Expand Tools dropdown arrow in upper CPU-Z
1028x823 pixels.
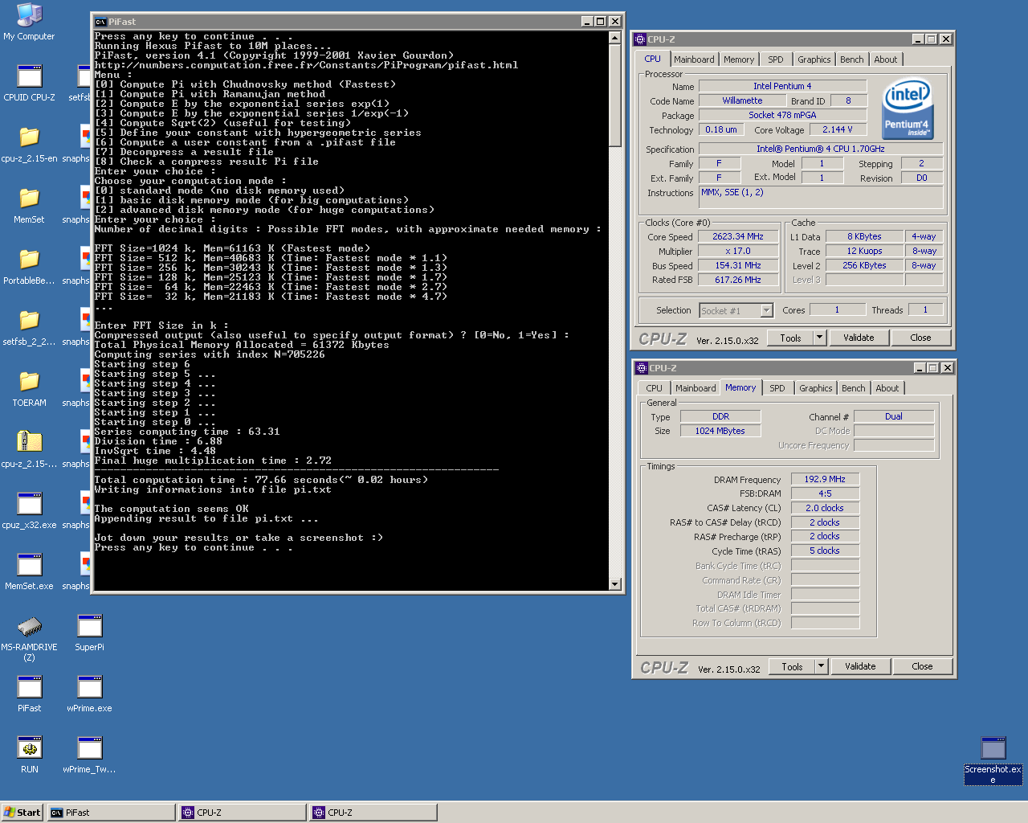pyautogui.click(x=820, y=338)
